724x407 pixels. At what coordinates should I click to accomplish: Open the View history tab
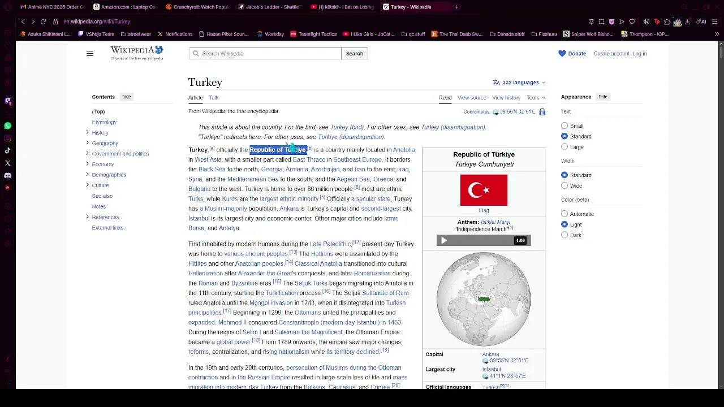click(x=506, y=98)
